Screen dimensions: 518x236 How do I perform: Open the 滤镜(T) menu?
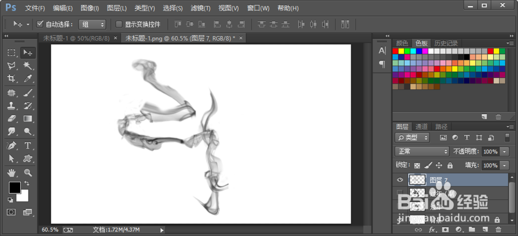coord(200,8)
